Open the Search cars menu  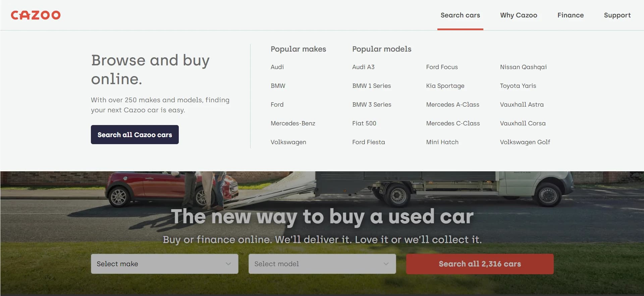tap(460, 15)
